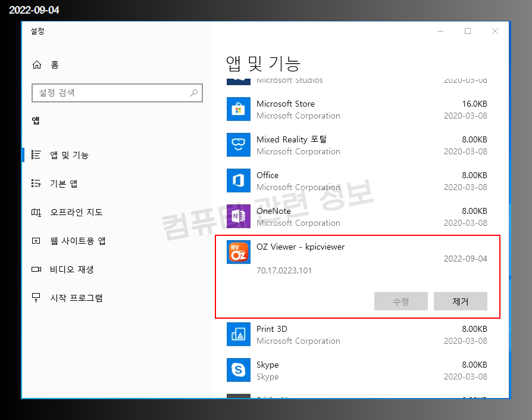Screen dimensions: 532x420
Task: Click the Apps for websites (웹 사이트용 앱) icon
Action: (36, 241)
